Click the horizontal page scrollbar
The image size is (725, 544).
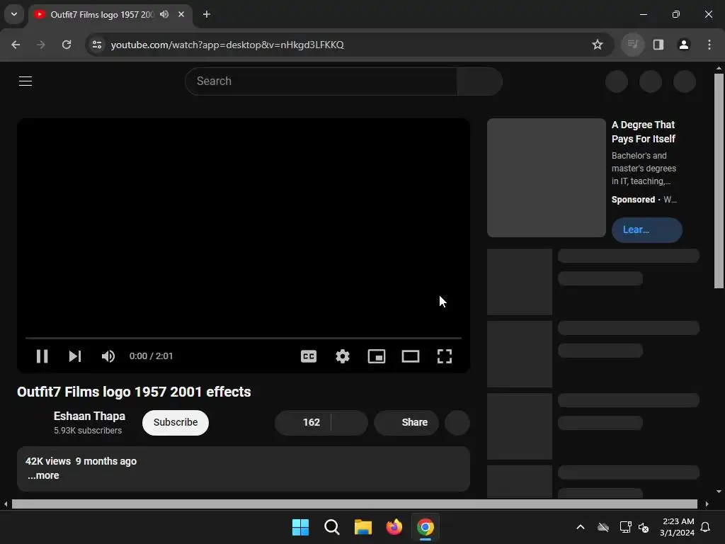pos(355,504)
